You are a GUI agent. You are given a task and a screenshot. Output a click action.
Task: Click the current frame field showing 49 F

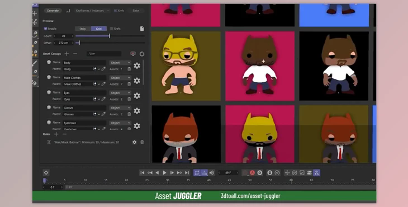tap(228, 173)
